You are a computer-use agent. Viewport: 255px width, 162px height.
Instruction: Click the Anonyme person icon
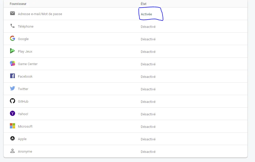pos(13,151)
